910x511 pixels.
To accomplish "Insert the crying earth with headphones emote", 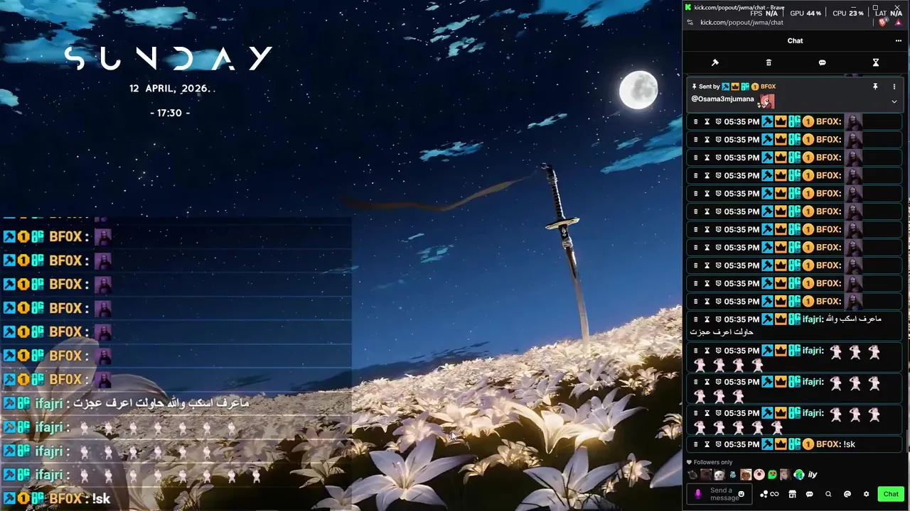I will click(799, 475).
